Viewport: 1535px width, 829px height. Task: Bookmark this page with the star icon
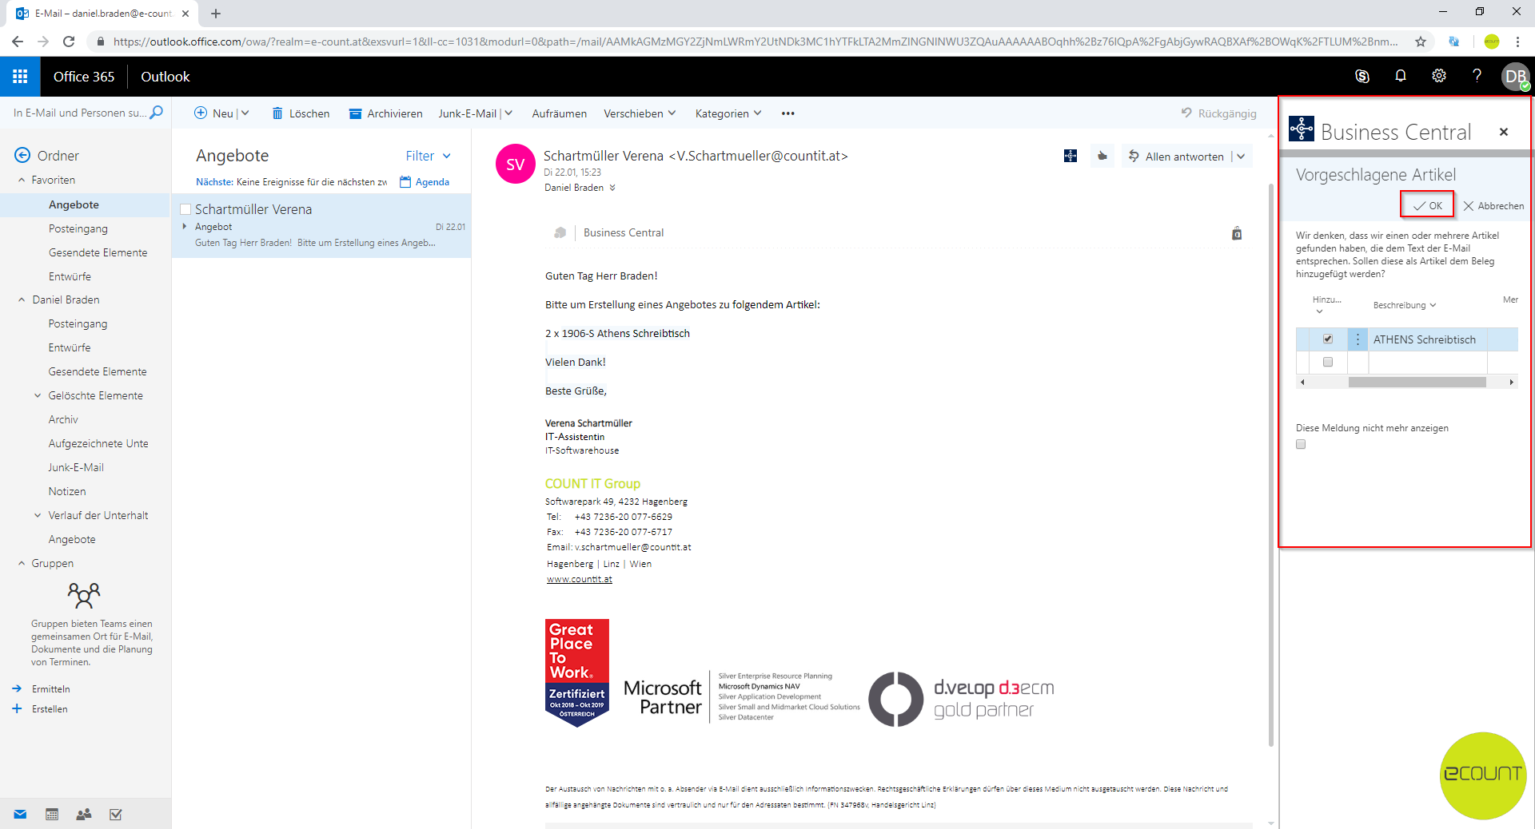click(1421, 42)
